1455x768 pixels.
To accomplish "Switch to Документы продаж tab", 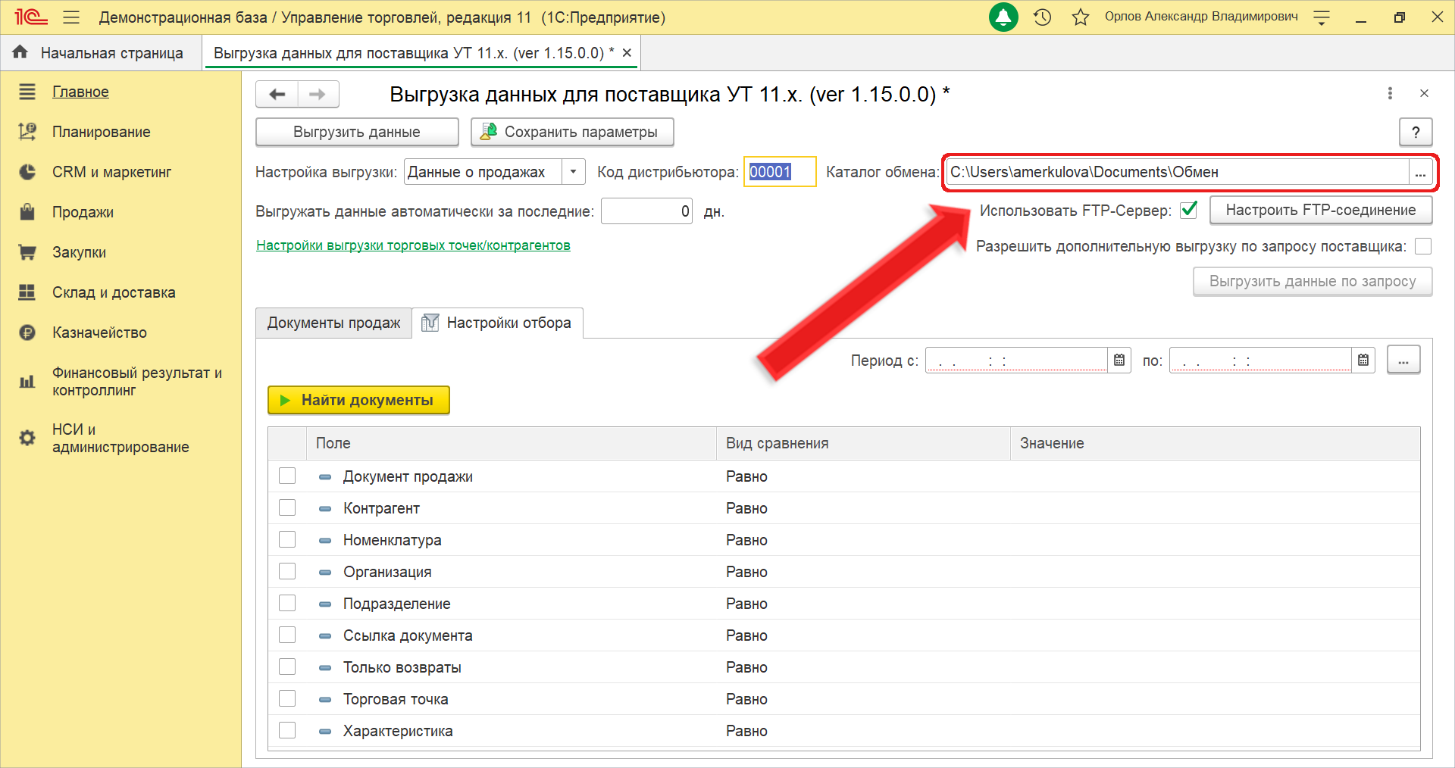I will point(333,323).
